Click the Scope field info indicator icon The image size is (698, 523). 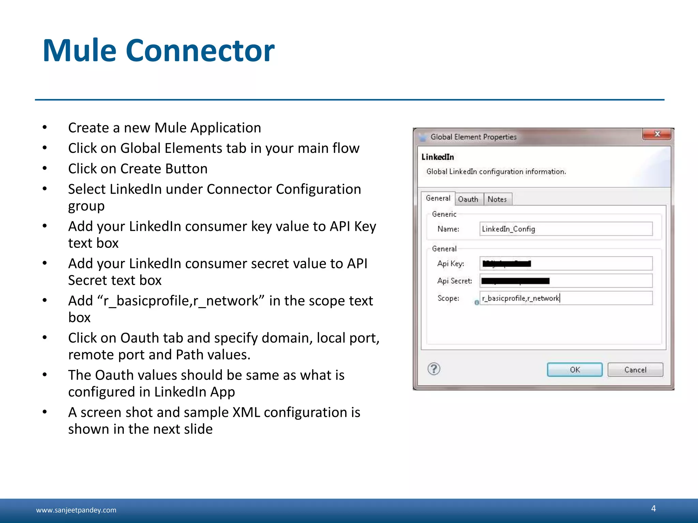click(476, 302)
